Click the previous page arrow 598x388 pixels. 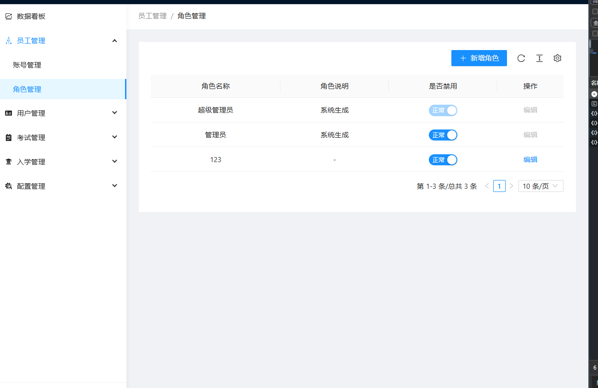(487, 186)
